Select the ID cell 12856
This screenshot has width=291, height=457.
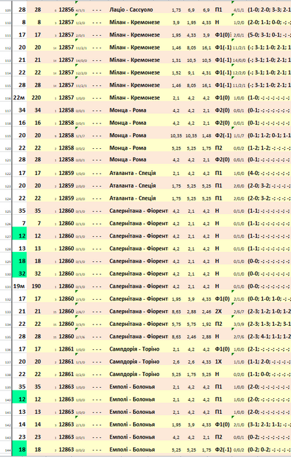(x=67, y=10)
